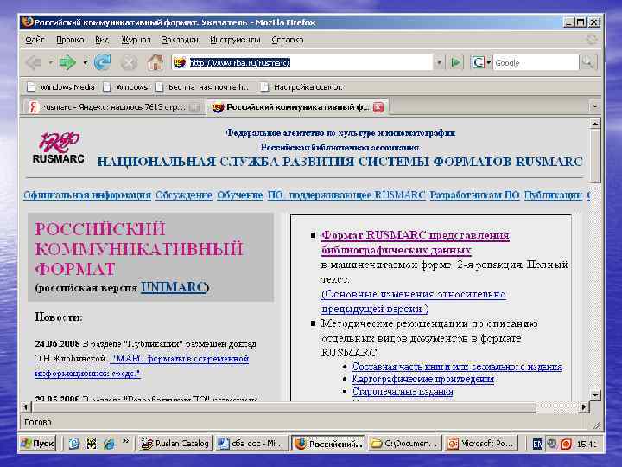Open the Публикации navigation link
The width and height of the screenshot is (622, 467).
[x=553, y=195]
